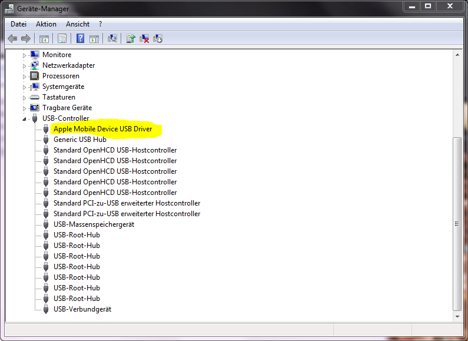Select the Tragbare Geräte category label

pos(67,108)
